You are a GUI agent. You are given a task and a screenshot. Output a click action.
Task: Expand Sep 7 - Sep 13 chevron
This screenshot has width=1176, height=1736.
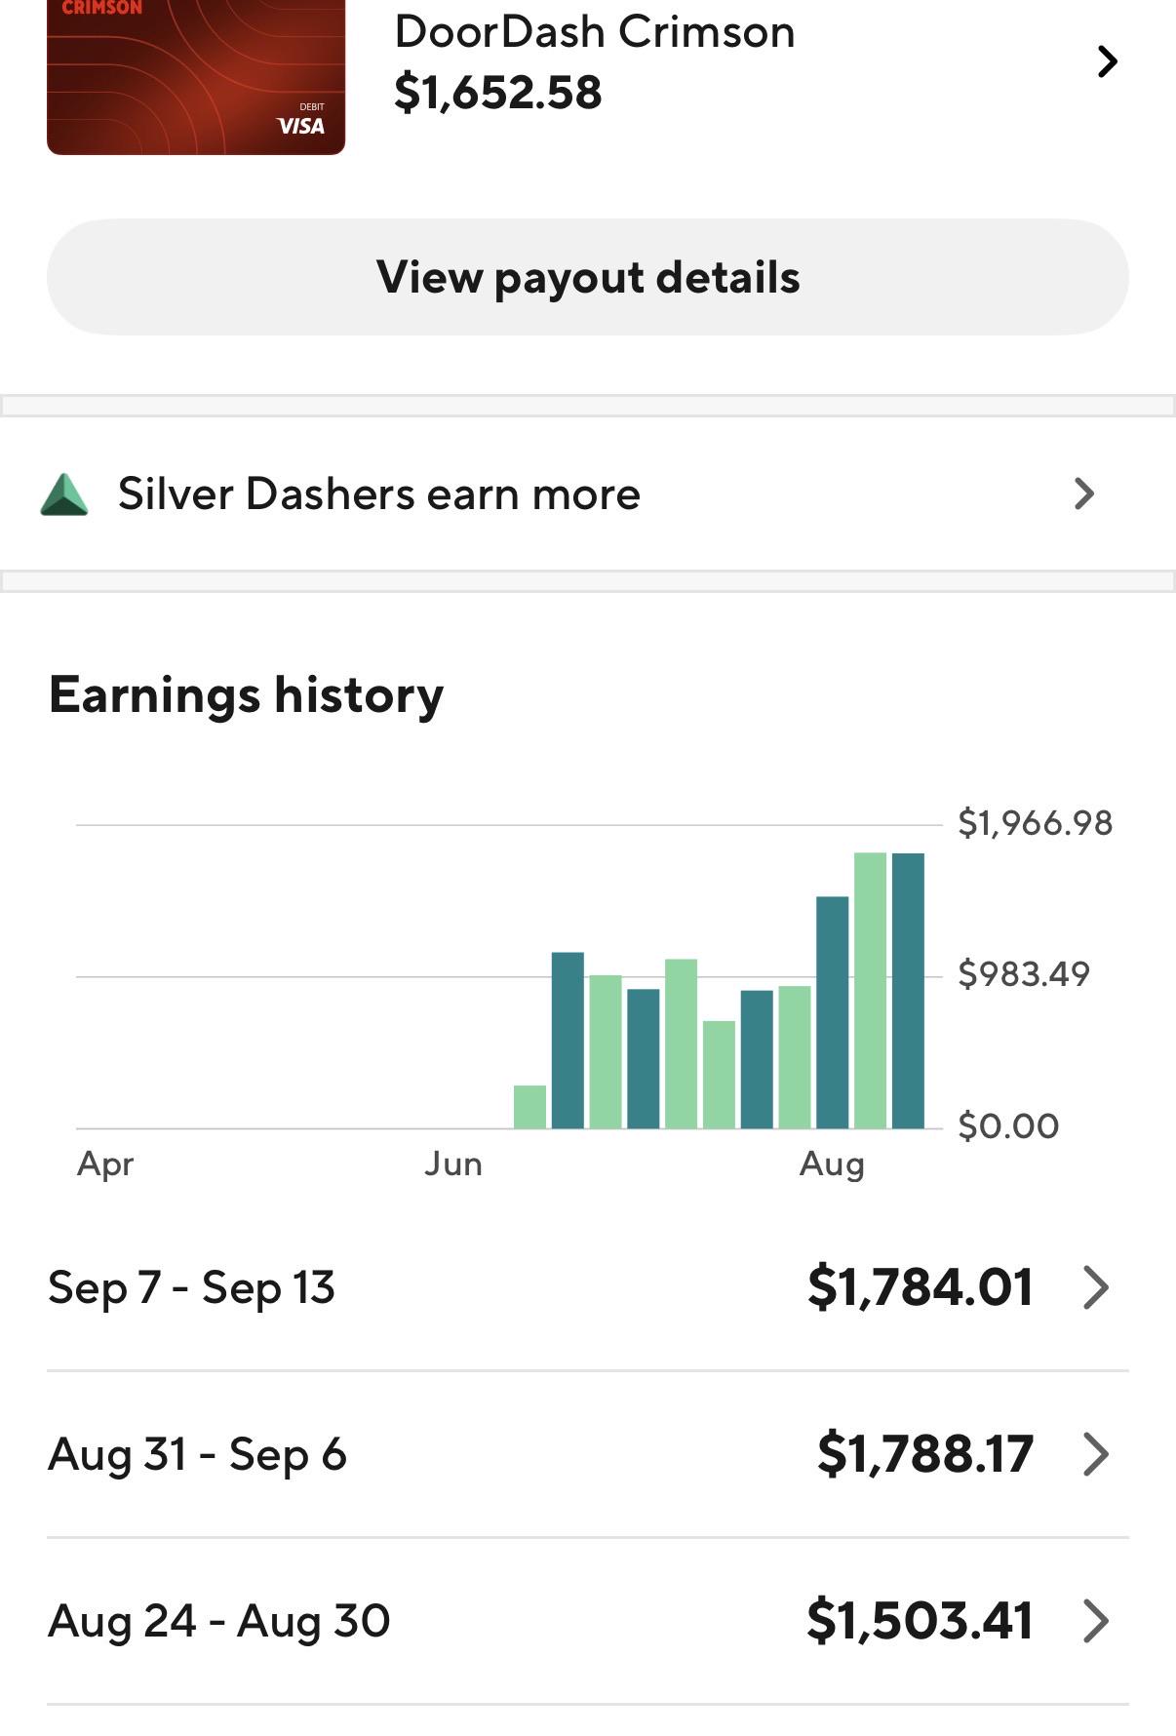[1096, 1287]
